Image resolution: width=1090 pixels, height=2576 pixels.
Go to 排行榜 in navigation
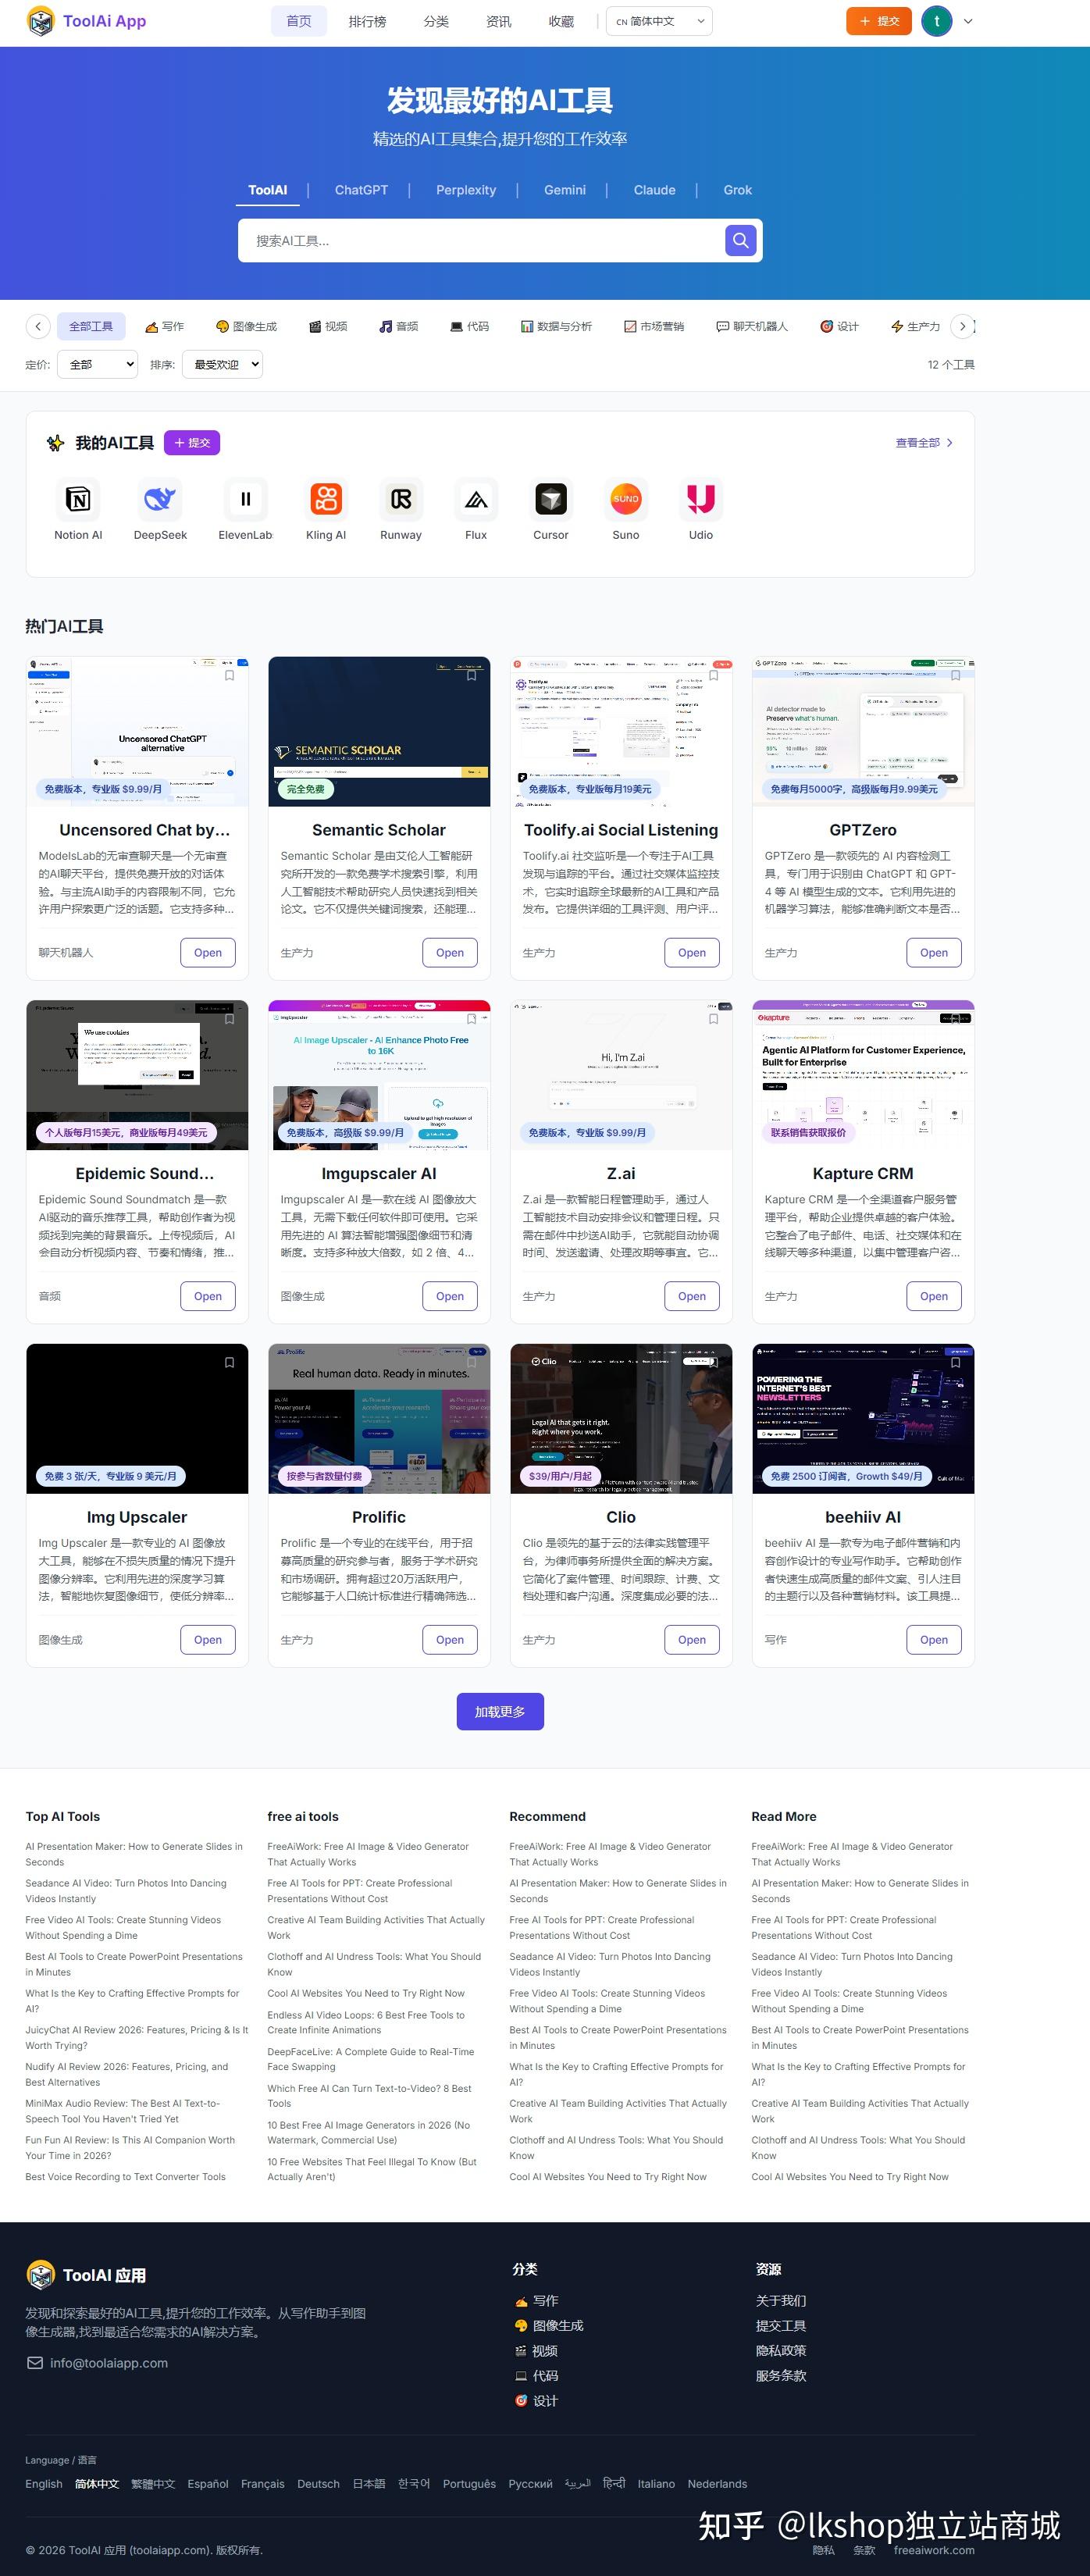coord(367,21)
